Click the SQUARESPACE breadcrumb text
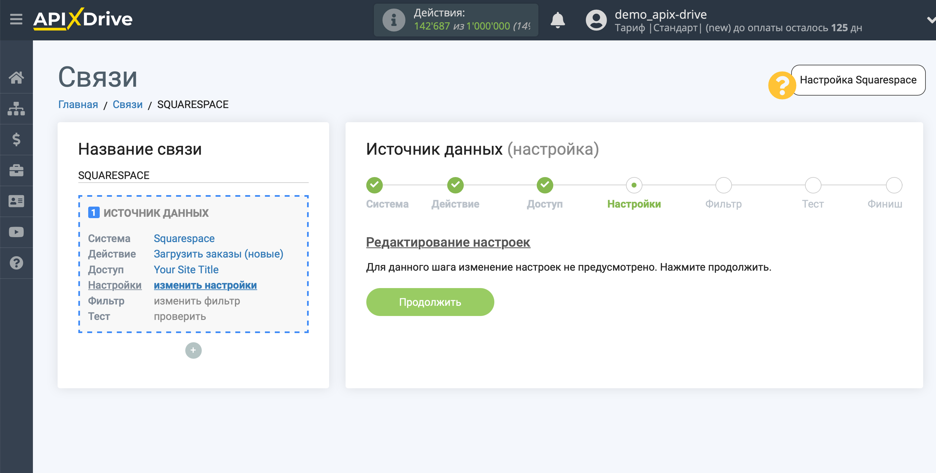 tap(193, 104)
